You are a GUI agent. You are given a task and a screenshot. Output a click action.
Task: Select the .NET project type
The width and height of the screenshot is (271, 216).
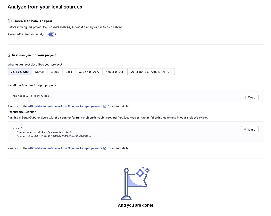[69, 71]
